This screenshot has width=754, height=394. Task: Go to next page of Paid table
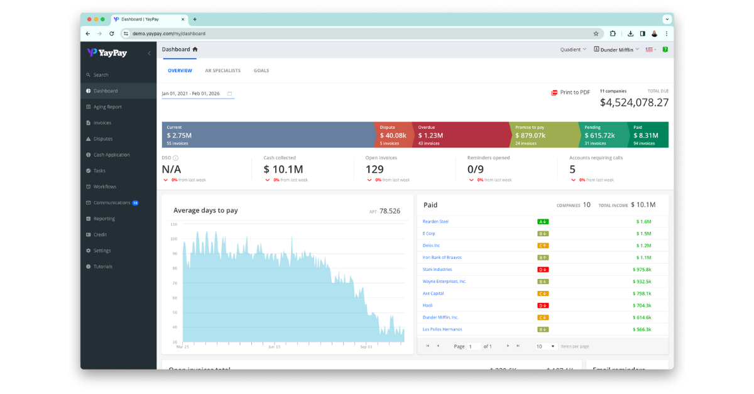click(508, 346)
